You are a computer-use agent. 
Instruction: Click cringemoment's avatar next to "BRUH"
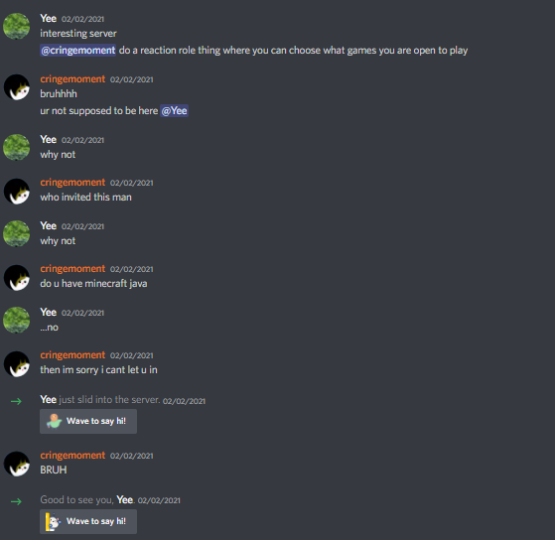point(16,464)
